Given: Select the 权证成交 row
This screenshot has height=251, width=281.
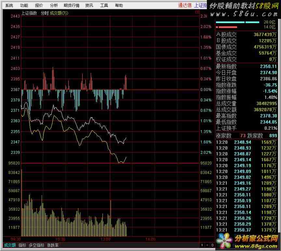Looking at the screenshot, I should click(x=246, y=59).
